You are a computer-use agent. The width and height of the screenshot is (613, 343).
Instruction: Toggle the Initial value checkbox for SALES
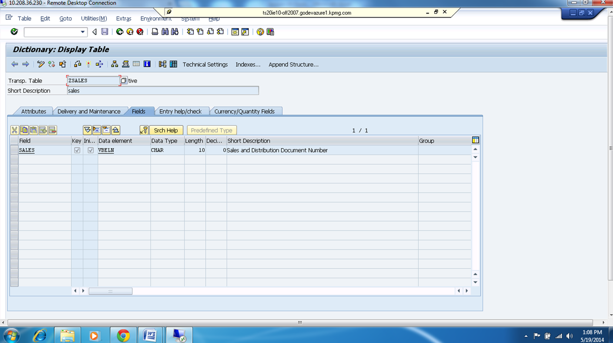click(91, 150)
